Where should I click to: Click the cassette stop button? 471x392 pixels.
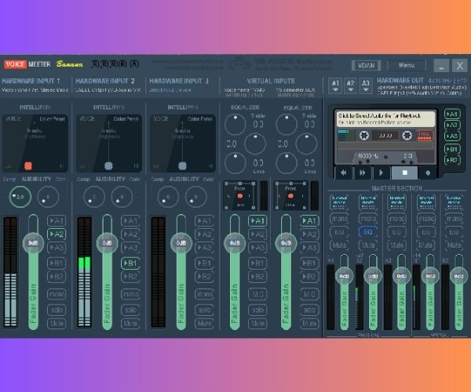pyautogui.click(x=404, y=172)
